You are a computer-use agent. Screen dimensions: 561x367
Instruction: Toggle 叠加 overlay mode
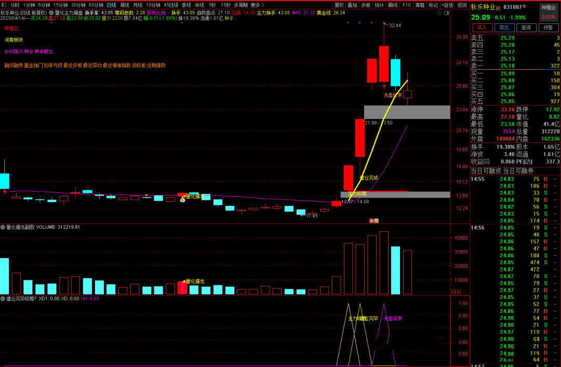click(352, 5)
